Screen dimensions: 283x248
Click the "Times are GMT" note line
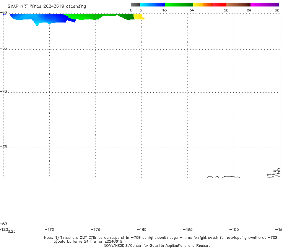click(x=161, y=238)
